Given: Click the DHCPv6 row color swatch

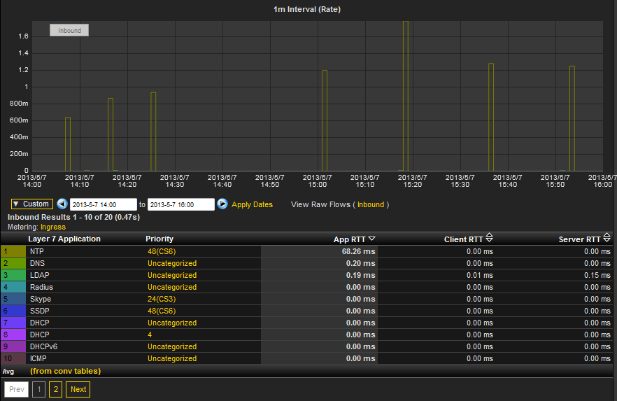Looking at the screenshot, I should point(13,346).
